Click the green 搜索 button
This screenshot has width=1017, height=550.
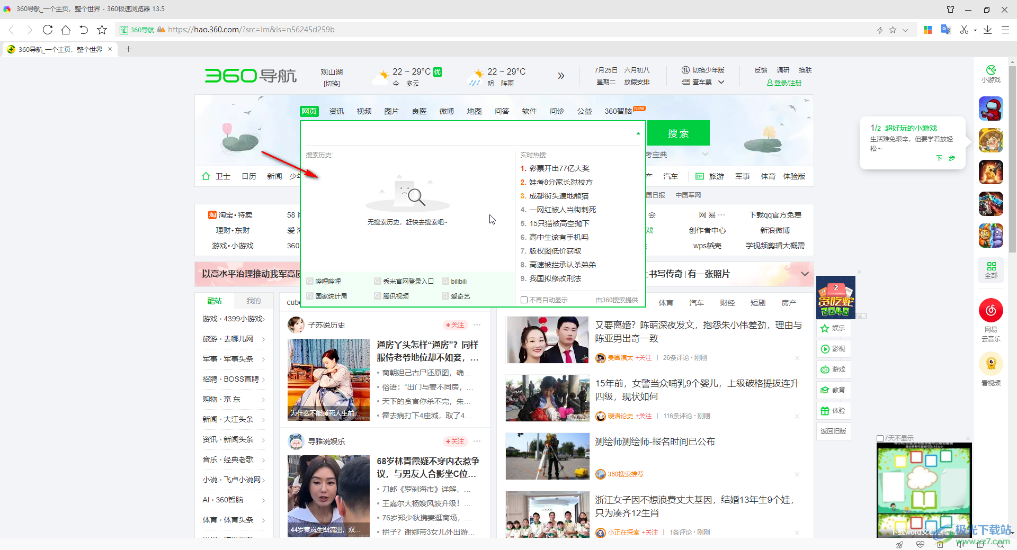coord(678,133)
